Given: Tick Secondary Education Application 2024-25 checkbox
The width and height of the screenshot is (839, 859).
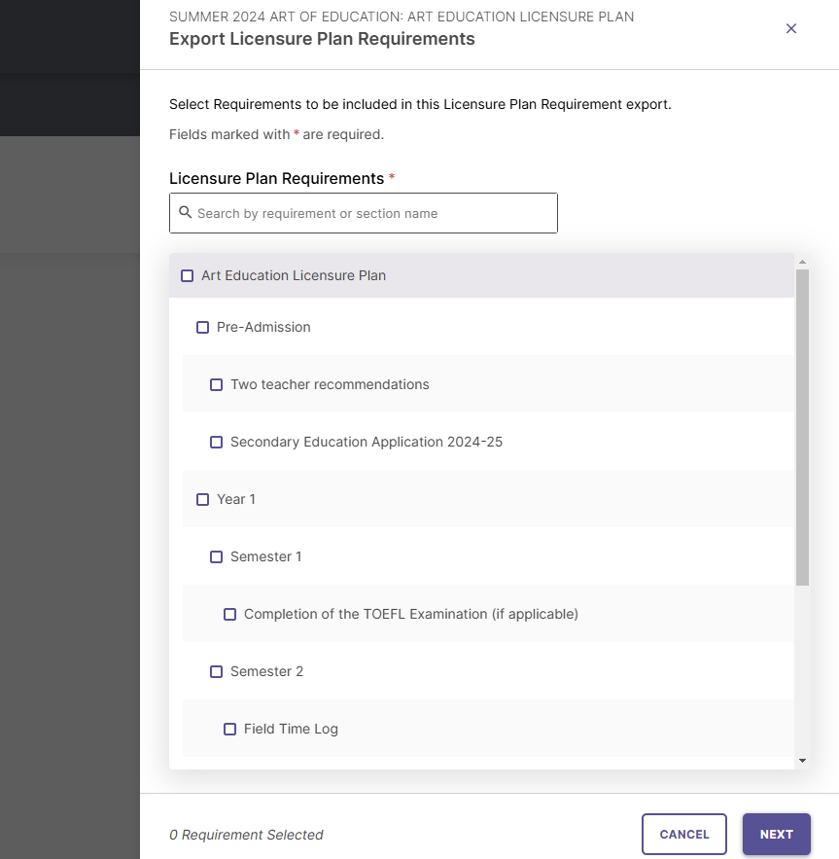Looking at the screenshot, I should click(x=217, y=442).
